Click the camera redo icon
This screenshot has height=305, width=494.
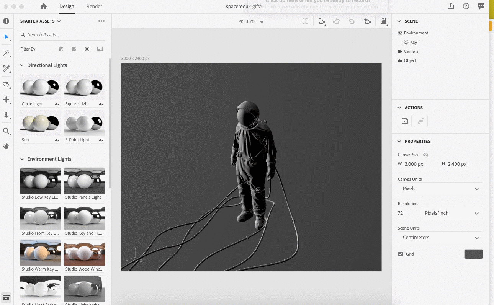coord(352,21)
